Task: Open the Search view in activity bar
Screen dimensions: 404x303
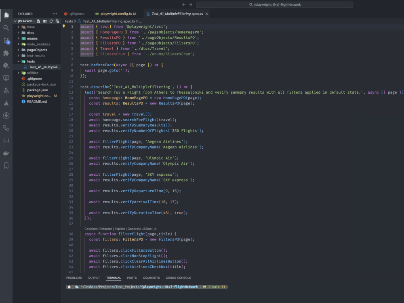Action: [x=6, y=28]
